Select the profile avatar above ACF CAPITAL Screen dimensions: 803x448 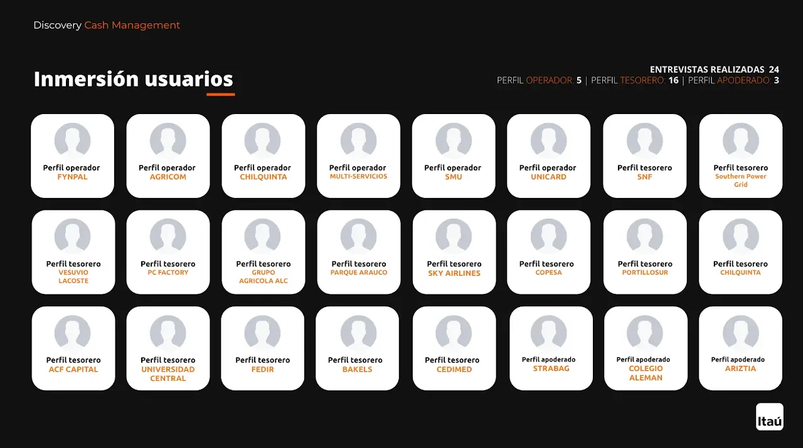coord(73,333)
